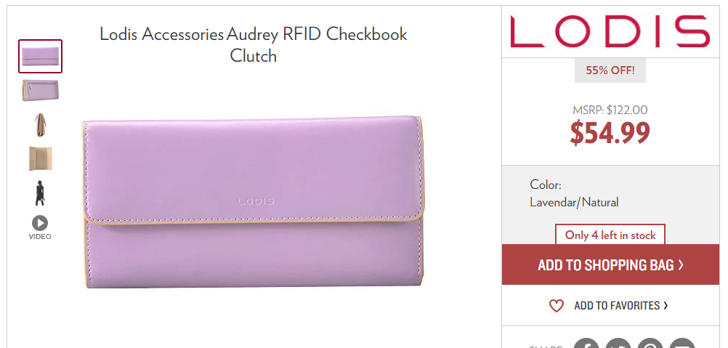Share product via email icon
This screenshot has width=728, height=348.
coord(682,344)
